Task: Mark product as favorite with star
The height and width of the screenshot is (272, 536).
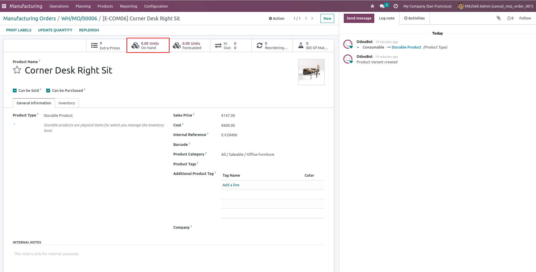Action: (x=17, y=70)
